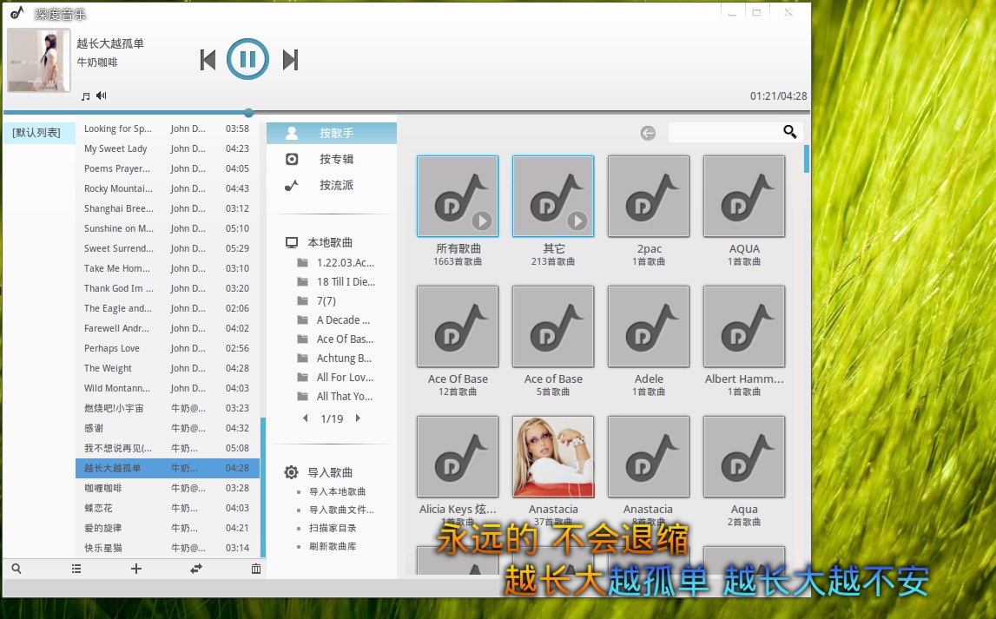Viewport: 996px width, 619px height.
Task: Select song 快乐星猫
Action: coord(167,548)
